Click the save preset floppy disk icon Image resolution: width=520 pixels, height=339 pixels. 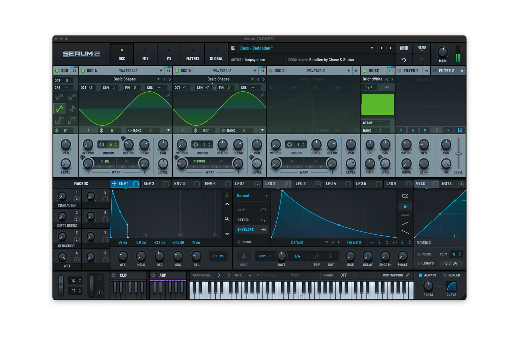[233, 48]
